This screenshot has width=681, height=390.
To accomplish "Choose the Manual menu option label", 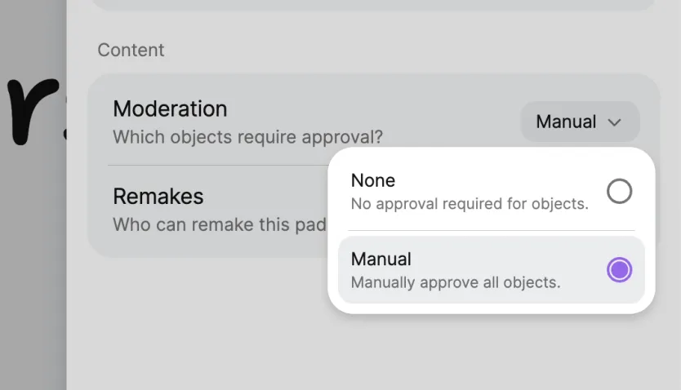I will [x=381, y=259].
